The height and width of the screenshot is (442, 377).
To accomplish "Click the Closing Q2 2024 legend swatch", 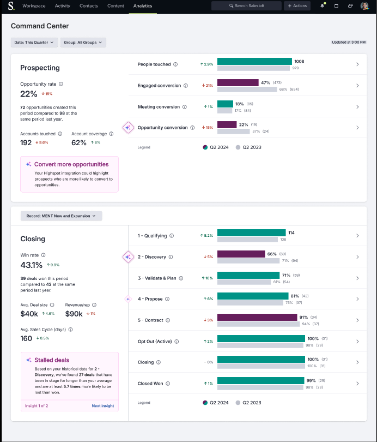I will pyautogui.click(x=205, y=403).
